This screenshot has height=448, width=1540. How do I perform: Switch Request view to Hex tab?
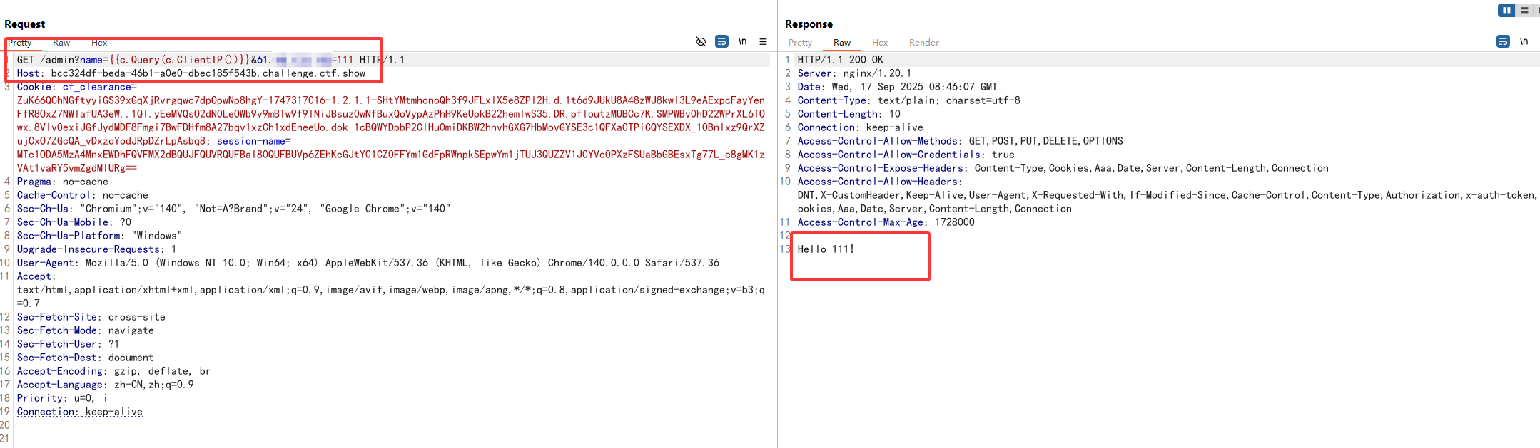[99, 43]
